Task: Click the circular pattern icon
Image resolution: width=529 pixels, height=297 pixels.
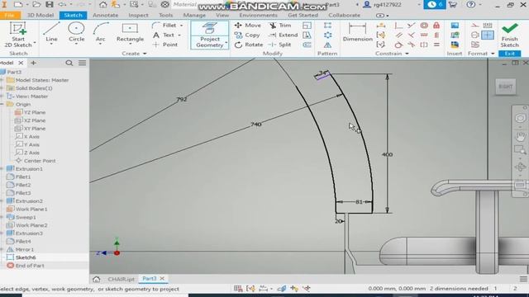Action: tap(327, 35)
